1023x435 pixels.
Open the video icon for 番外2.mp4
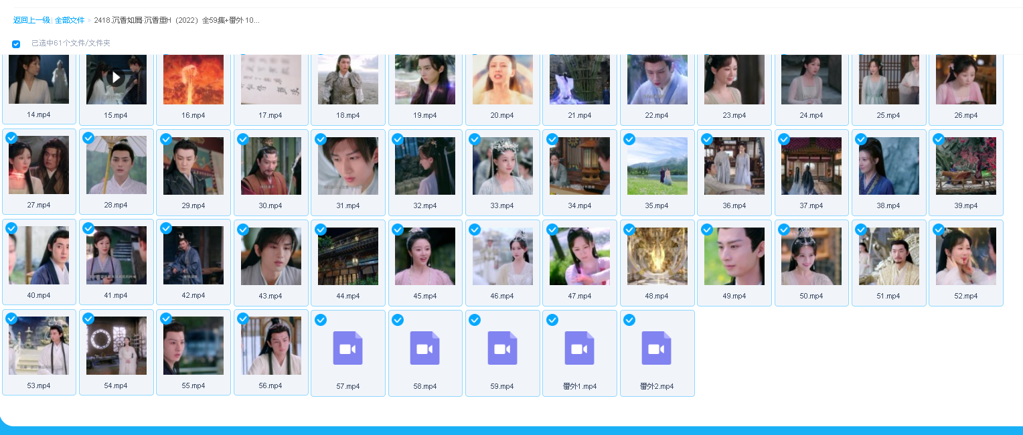tap(656, 348)
